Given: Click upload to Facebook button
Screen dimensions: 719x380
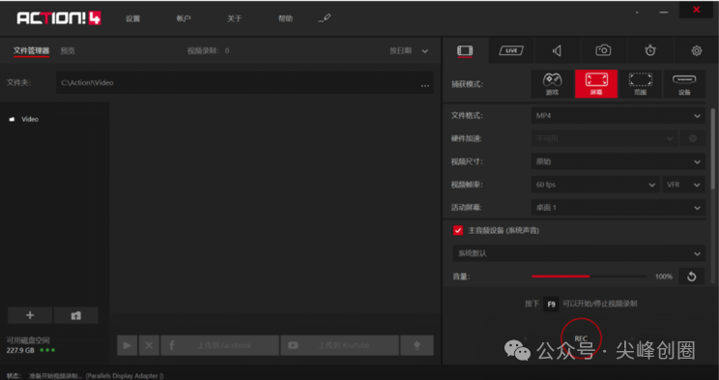Looking at the screenshot, I should click(x=219, y=345).
